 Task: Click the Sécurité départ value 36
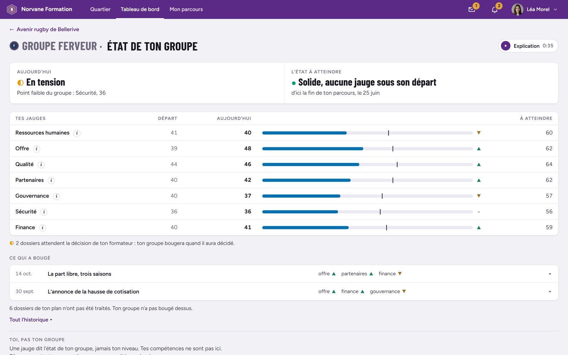pos(174,212)
